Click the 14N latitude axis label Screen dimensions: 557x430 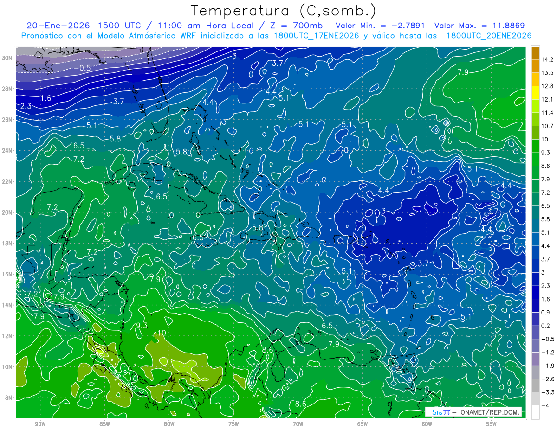(x=7, y=305)
